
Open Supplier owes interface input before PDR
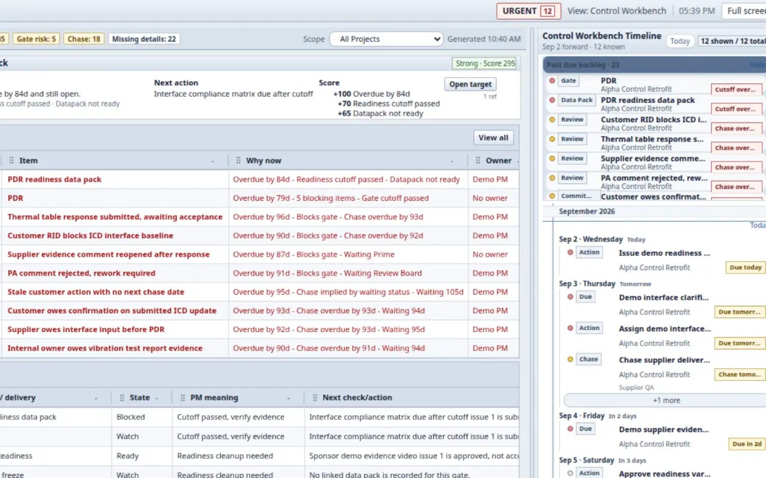86,329
